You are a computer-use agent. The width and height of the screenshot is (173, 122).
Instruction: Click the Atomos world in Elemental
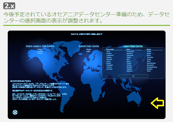coord(109,53)
